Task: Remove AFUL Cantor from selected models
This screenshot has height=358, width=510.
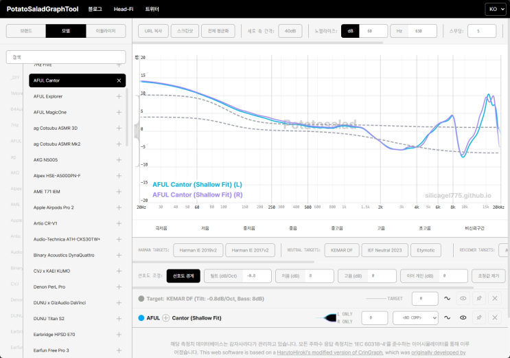Action: 119,80
